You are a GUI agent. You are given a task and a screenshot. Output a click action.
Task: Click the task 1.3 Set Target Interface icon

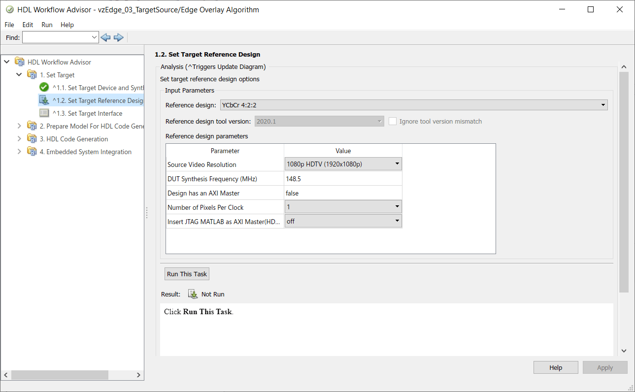click(44, 113)
